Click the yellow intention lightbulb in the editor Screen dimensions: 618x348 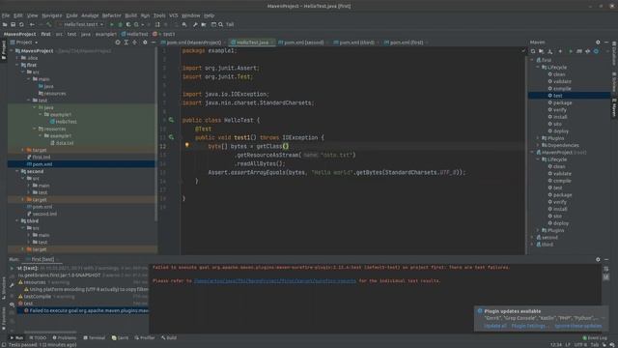click(187, 146)
